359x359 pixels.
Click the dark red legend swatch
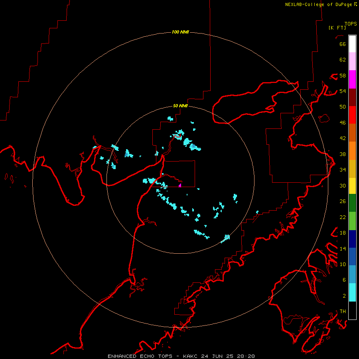click(x=352, y=97)
